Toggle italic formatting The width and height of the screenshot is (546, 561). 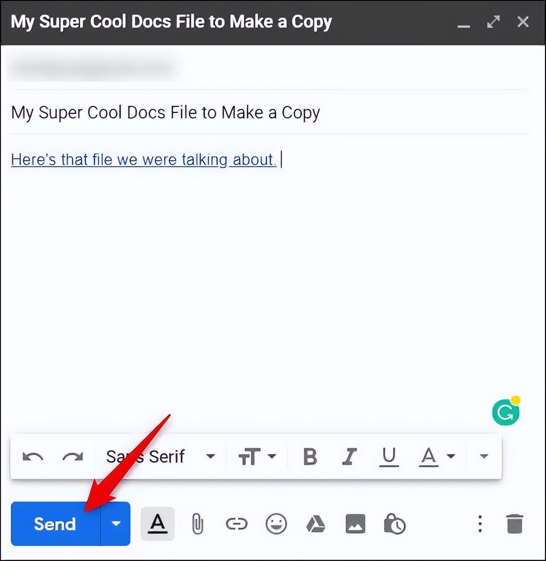(349, 457)
